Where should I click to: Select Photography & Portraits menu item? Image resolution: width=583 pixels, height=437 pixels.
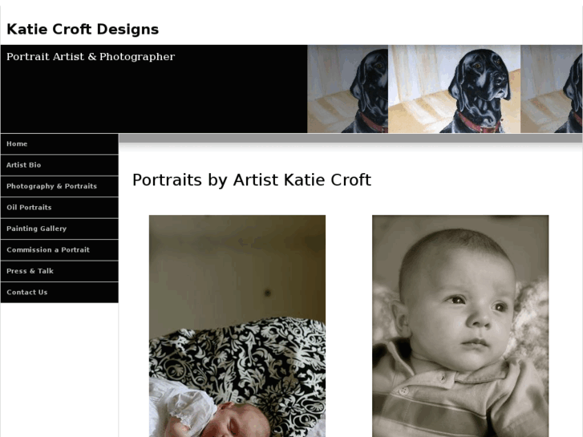pyautogui.click(x=51, y=186)
